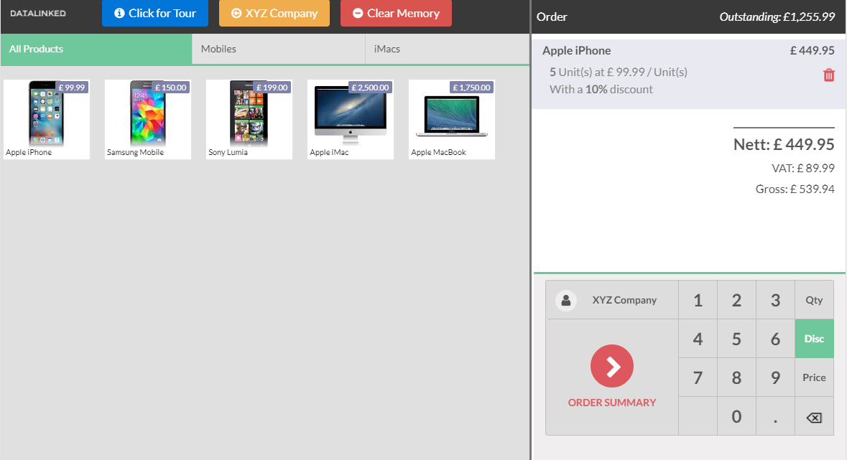Select Price mode on the keypad

(x=814, y=377)
